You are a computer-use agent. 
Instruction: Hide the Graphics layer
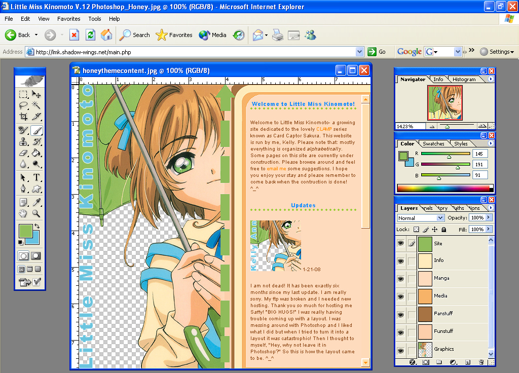[400, 350]
